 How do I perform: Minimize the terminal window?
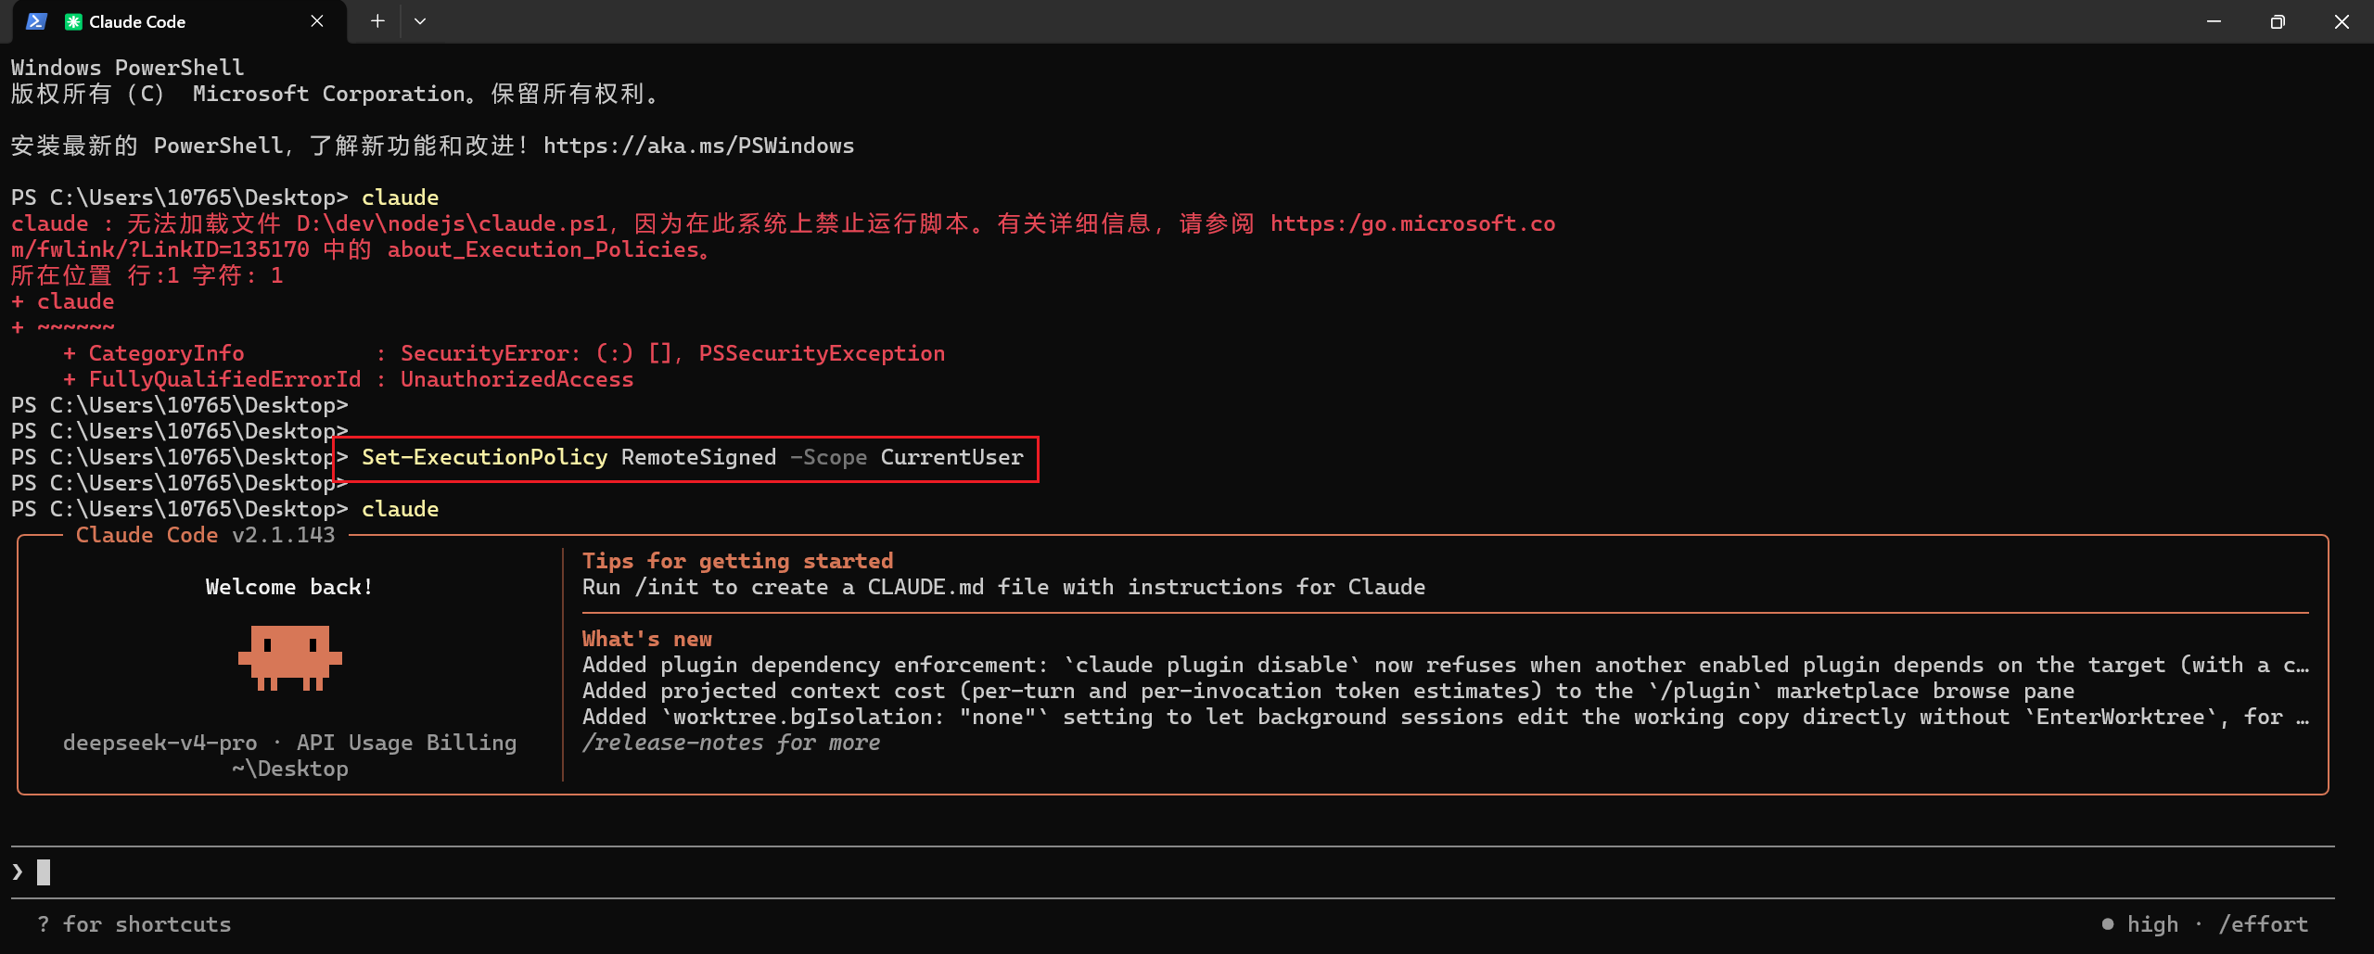[2214, 21]
